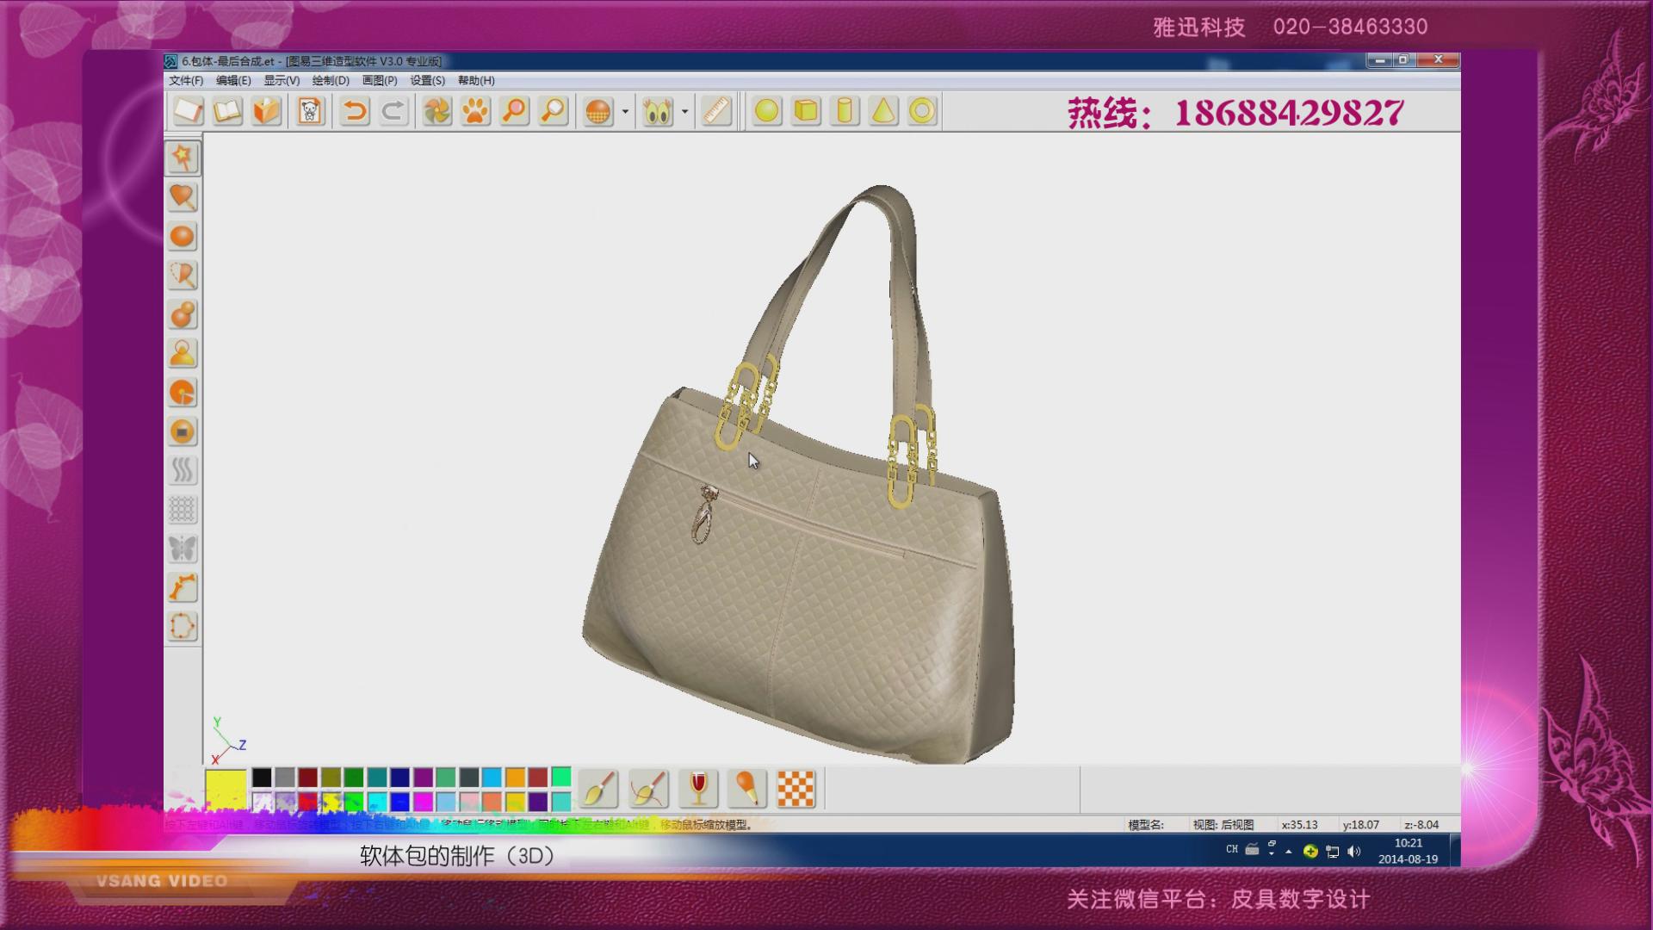Image resolution: width=1653 pixels, height=930 pixels.
Task: Pick the orange swatch in top row
Action: coord(515,778)
